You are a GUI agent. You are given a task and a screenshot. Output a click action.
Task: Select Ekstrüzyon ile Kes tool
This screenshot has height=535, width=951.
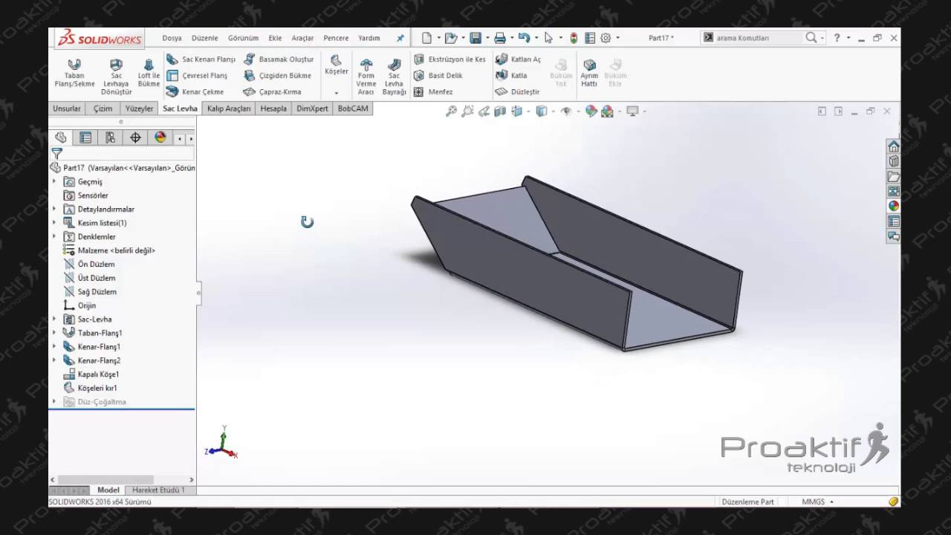(x=449, y=59)
